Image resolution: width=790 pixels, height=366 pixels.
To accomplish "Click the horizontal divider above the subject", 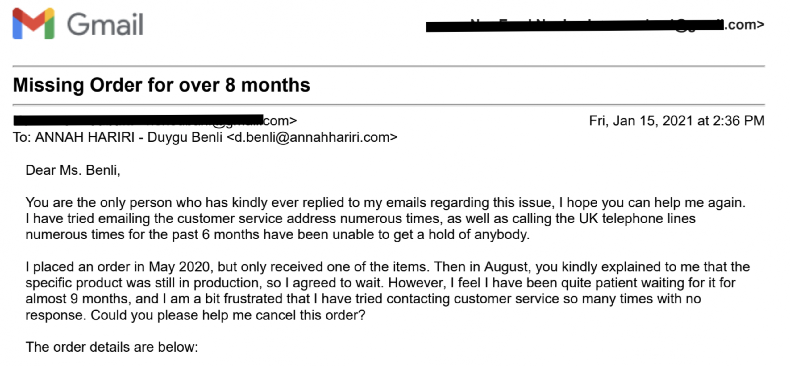I will [x=389, y=66].
